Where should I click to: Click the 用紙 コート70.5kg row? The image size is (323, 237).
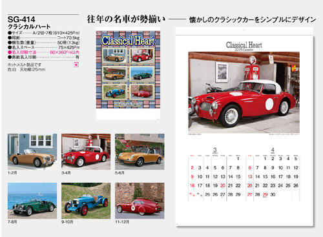coord(43,37)
